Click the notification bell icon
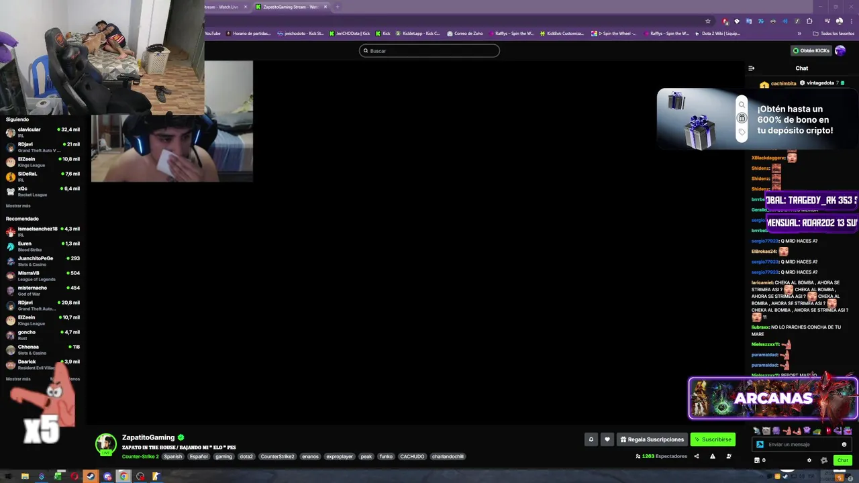This screenshot has height=483, width=859. (x=591, y=439)
